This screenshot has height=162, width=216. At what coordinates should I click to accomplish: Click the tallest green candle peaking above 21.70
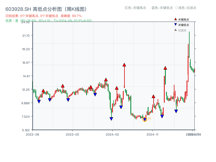[x=189, y=45]
